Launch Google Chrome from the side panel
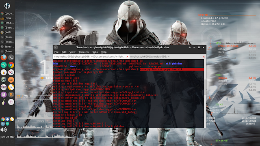The height and width of the screenshot is (146, 260). (x=11, y=65)
